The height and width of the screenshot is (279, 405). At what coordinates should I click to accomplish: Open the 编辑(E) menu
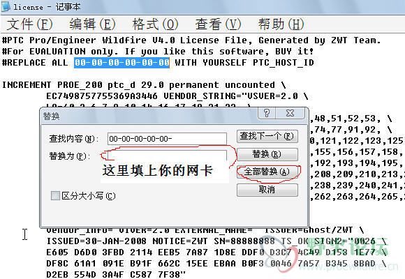click(92, 24)
